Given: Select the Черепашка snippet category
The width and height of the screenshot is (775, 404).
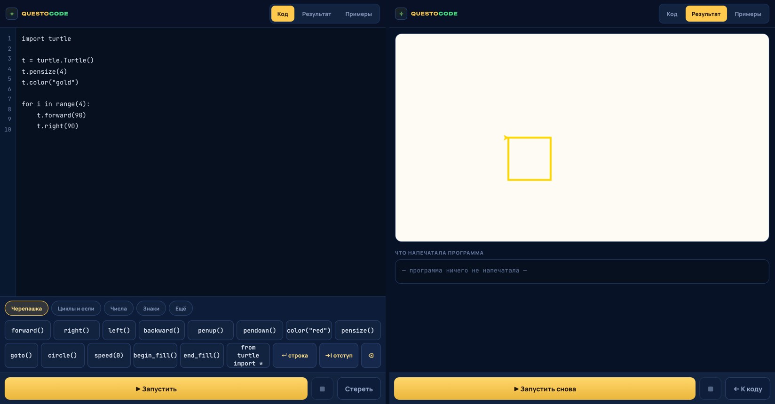Looking at the screenshot, I should pos(26,309).
